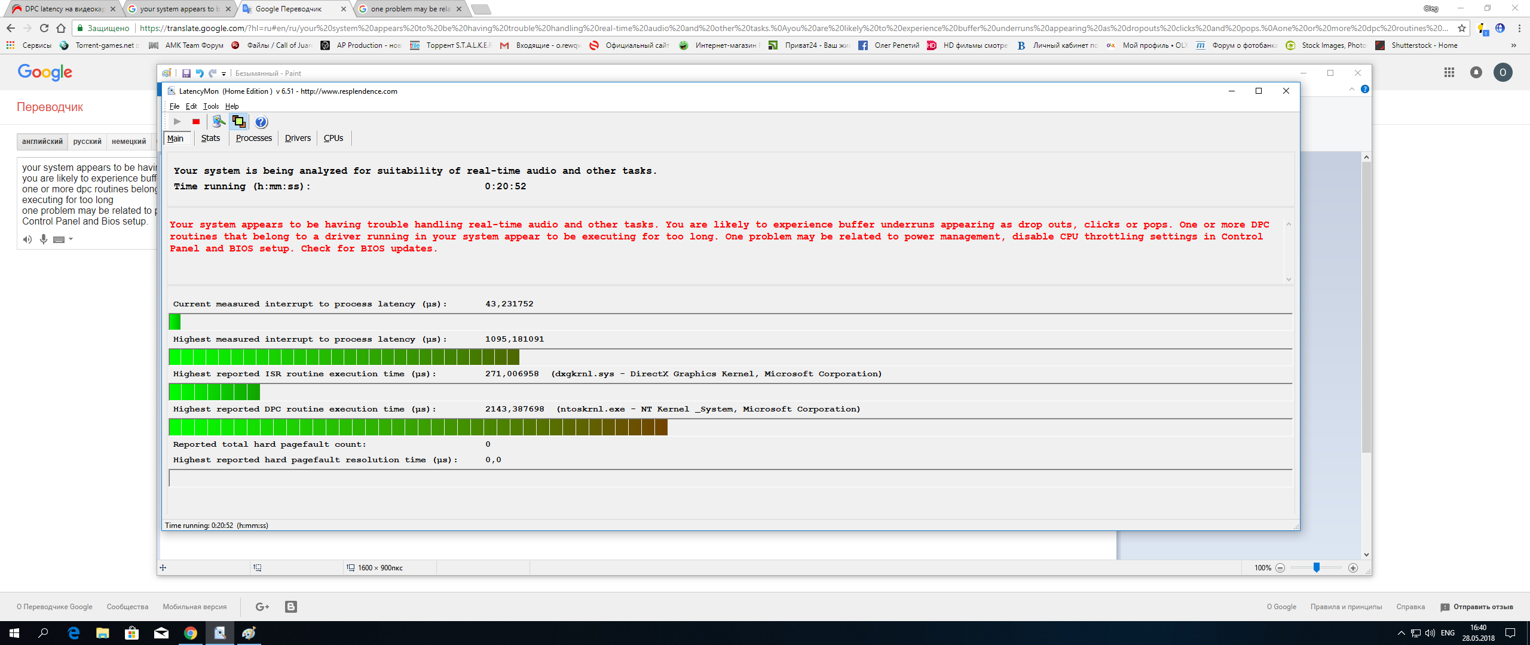Switch to Processes tab
This screenshot has height=645, width=1530.
click(253, 139)
